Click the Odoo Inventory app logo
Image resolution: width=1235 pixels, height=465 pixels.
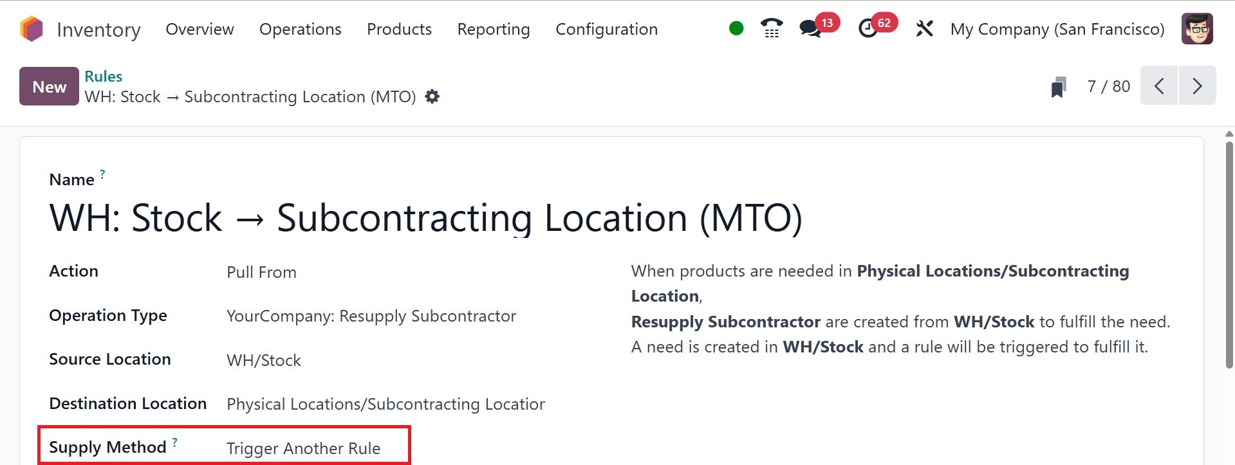[x=32, y=29]
